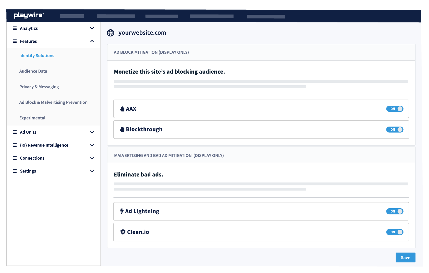Collapse the Features section chevron
The height and width of the screenshot is (273, 429).
[92, 41]
